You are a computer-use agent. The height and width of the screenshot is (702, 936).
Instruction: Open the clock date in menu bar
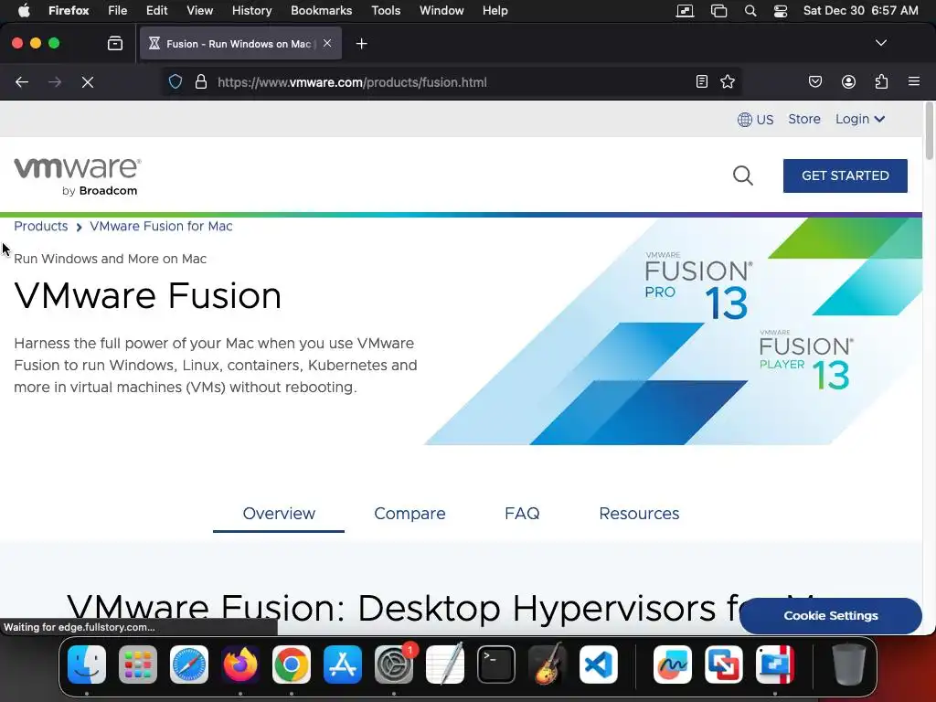(x=860, y=11)
